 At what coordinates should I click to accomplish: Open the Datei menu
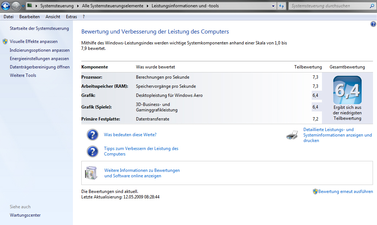point(9,17)
